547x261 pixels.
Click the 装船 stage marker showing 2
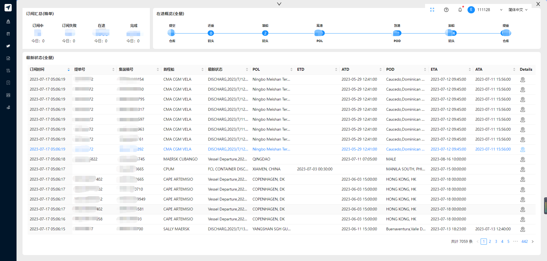coord(265,33)
